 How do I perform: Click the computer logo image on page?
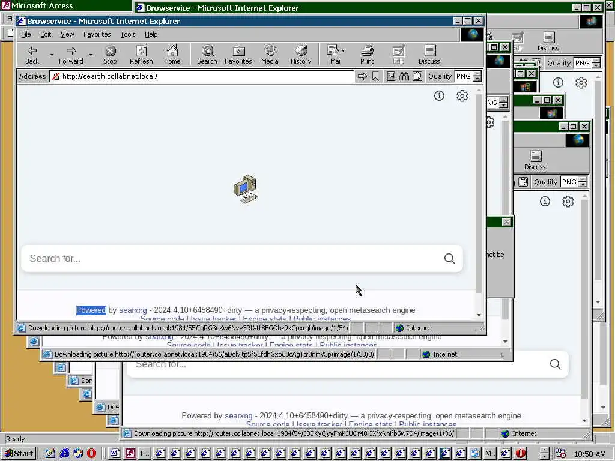(x=246, y=189)
